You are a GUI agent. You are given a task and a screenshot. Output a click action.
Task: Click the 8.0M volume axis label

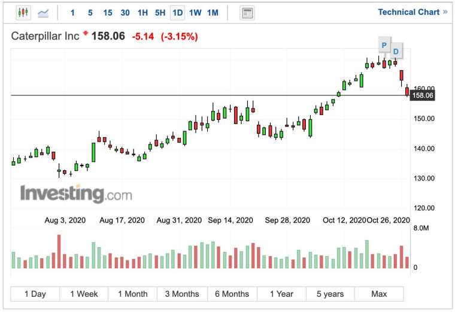pyautogui.click(x=421, y=228)
